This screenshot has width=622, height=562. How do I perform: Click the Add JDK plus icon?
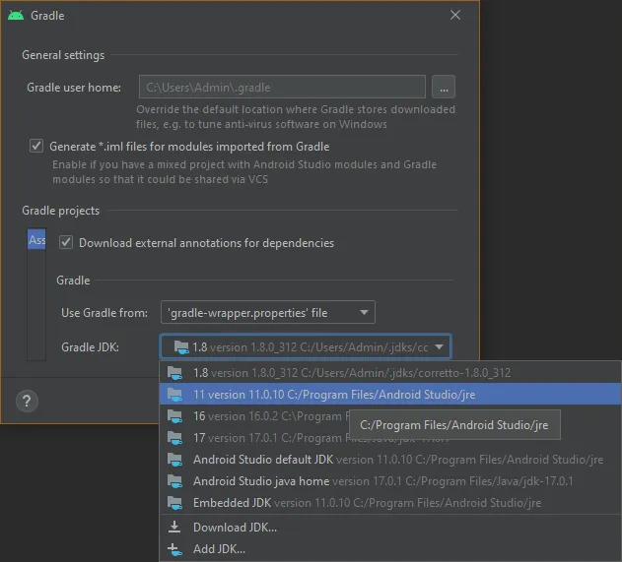click(174, 549)
